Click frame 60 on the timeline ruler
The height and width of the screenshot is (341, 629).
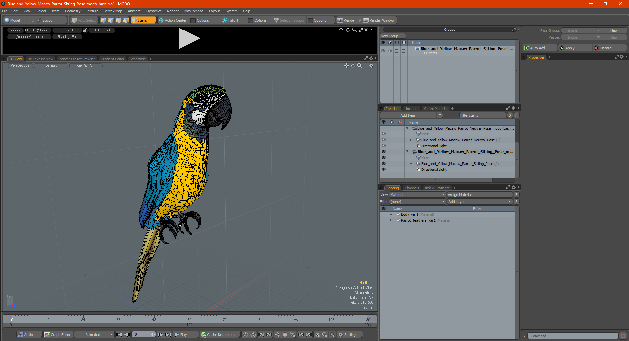point(189,319)
